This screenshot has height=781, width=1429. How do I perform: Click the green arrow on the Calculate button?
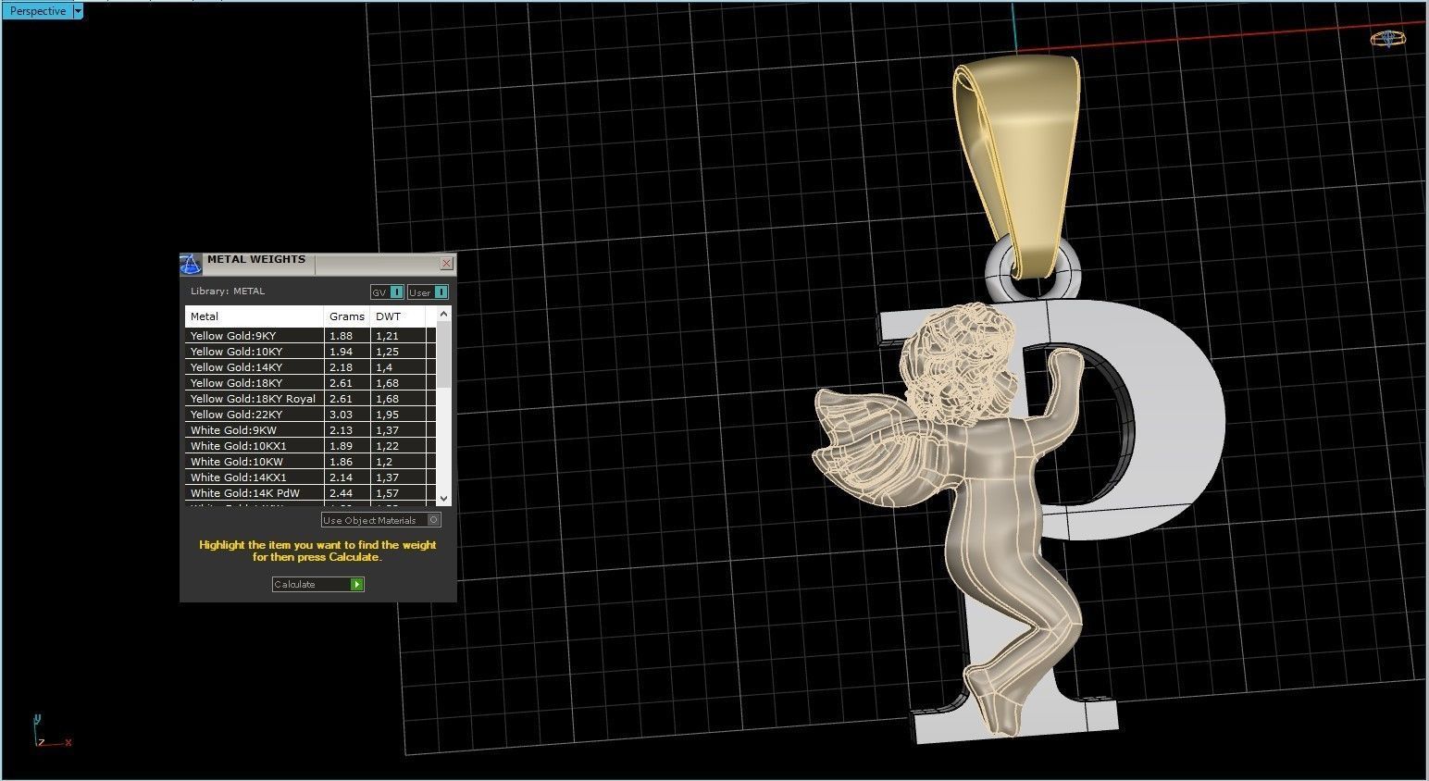(357, 584)
